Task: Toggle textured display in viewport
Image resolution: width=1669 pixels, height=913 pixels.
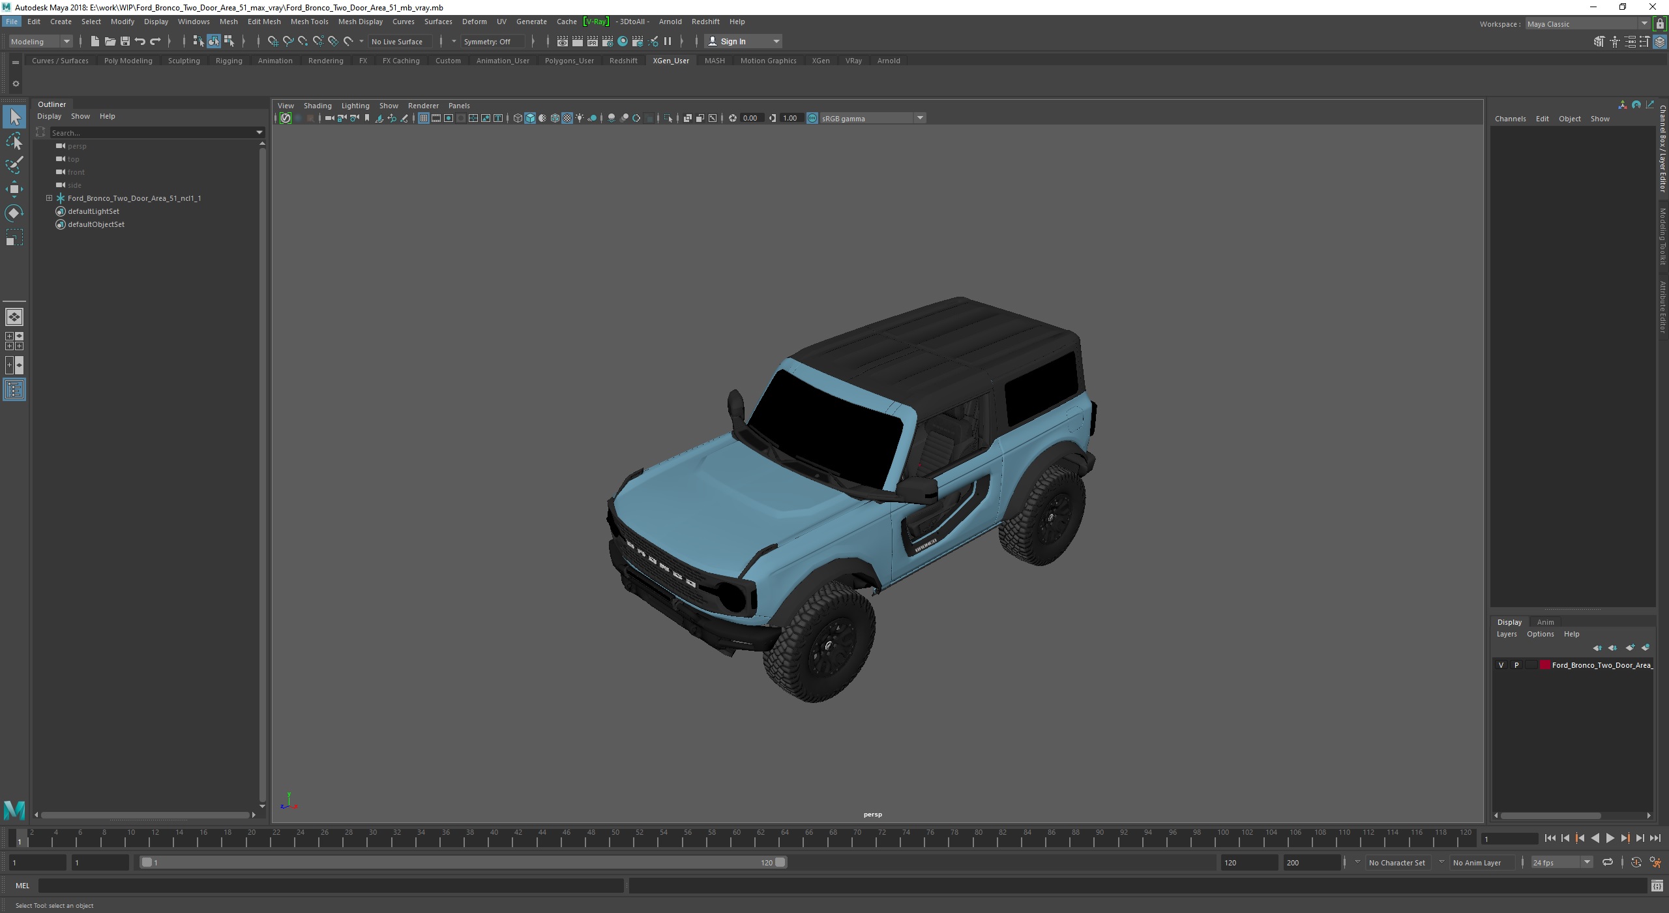Action: 567,119
